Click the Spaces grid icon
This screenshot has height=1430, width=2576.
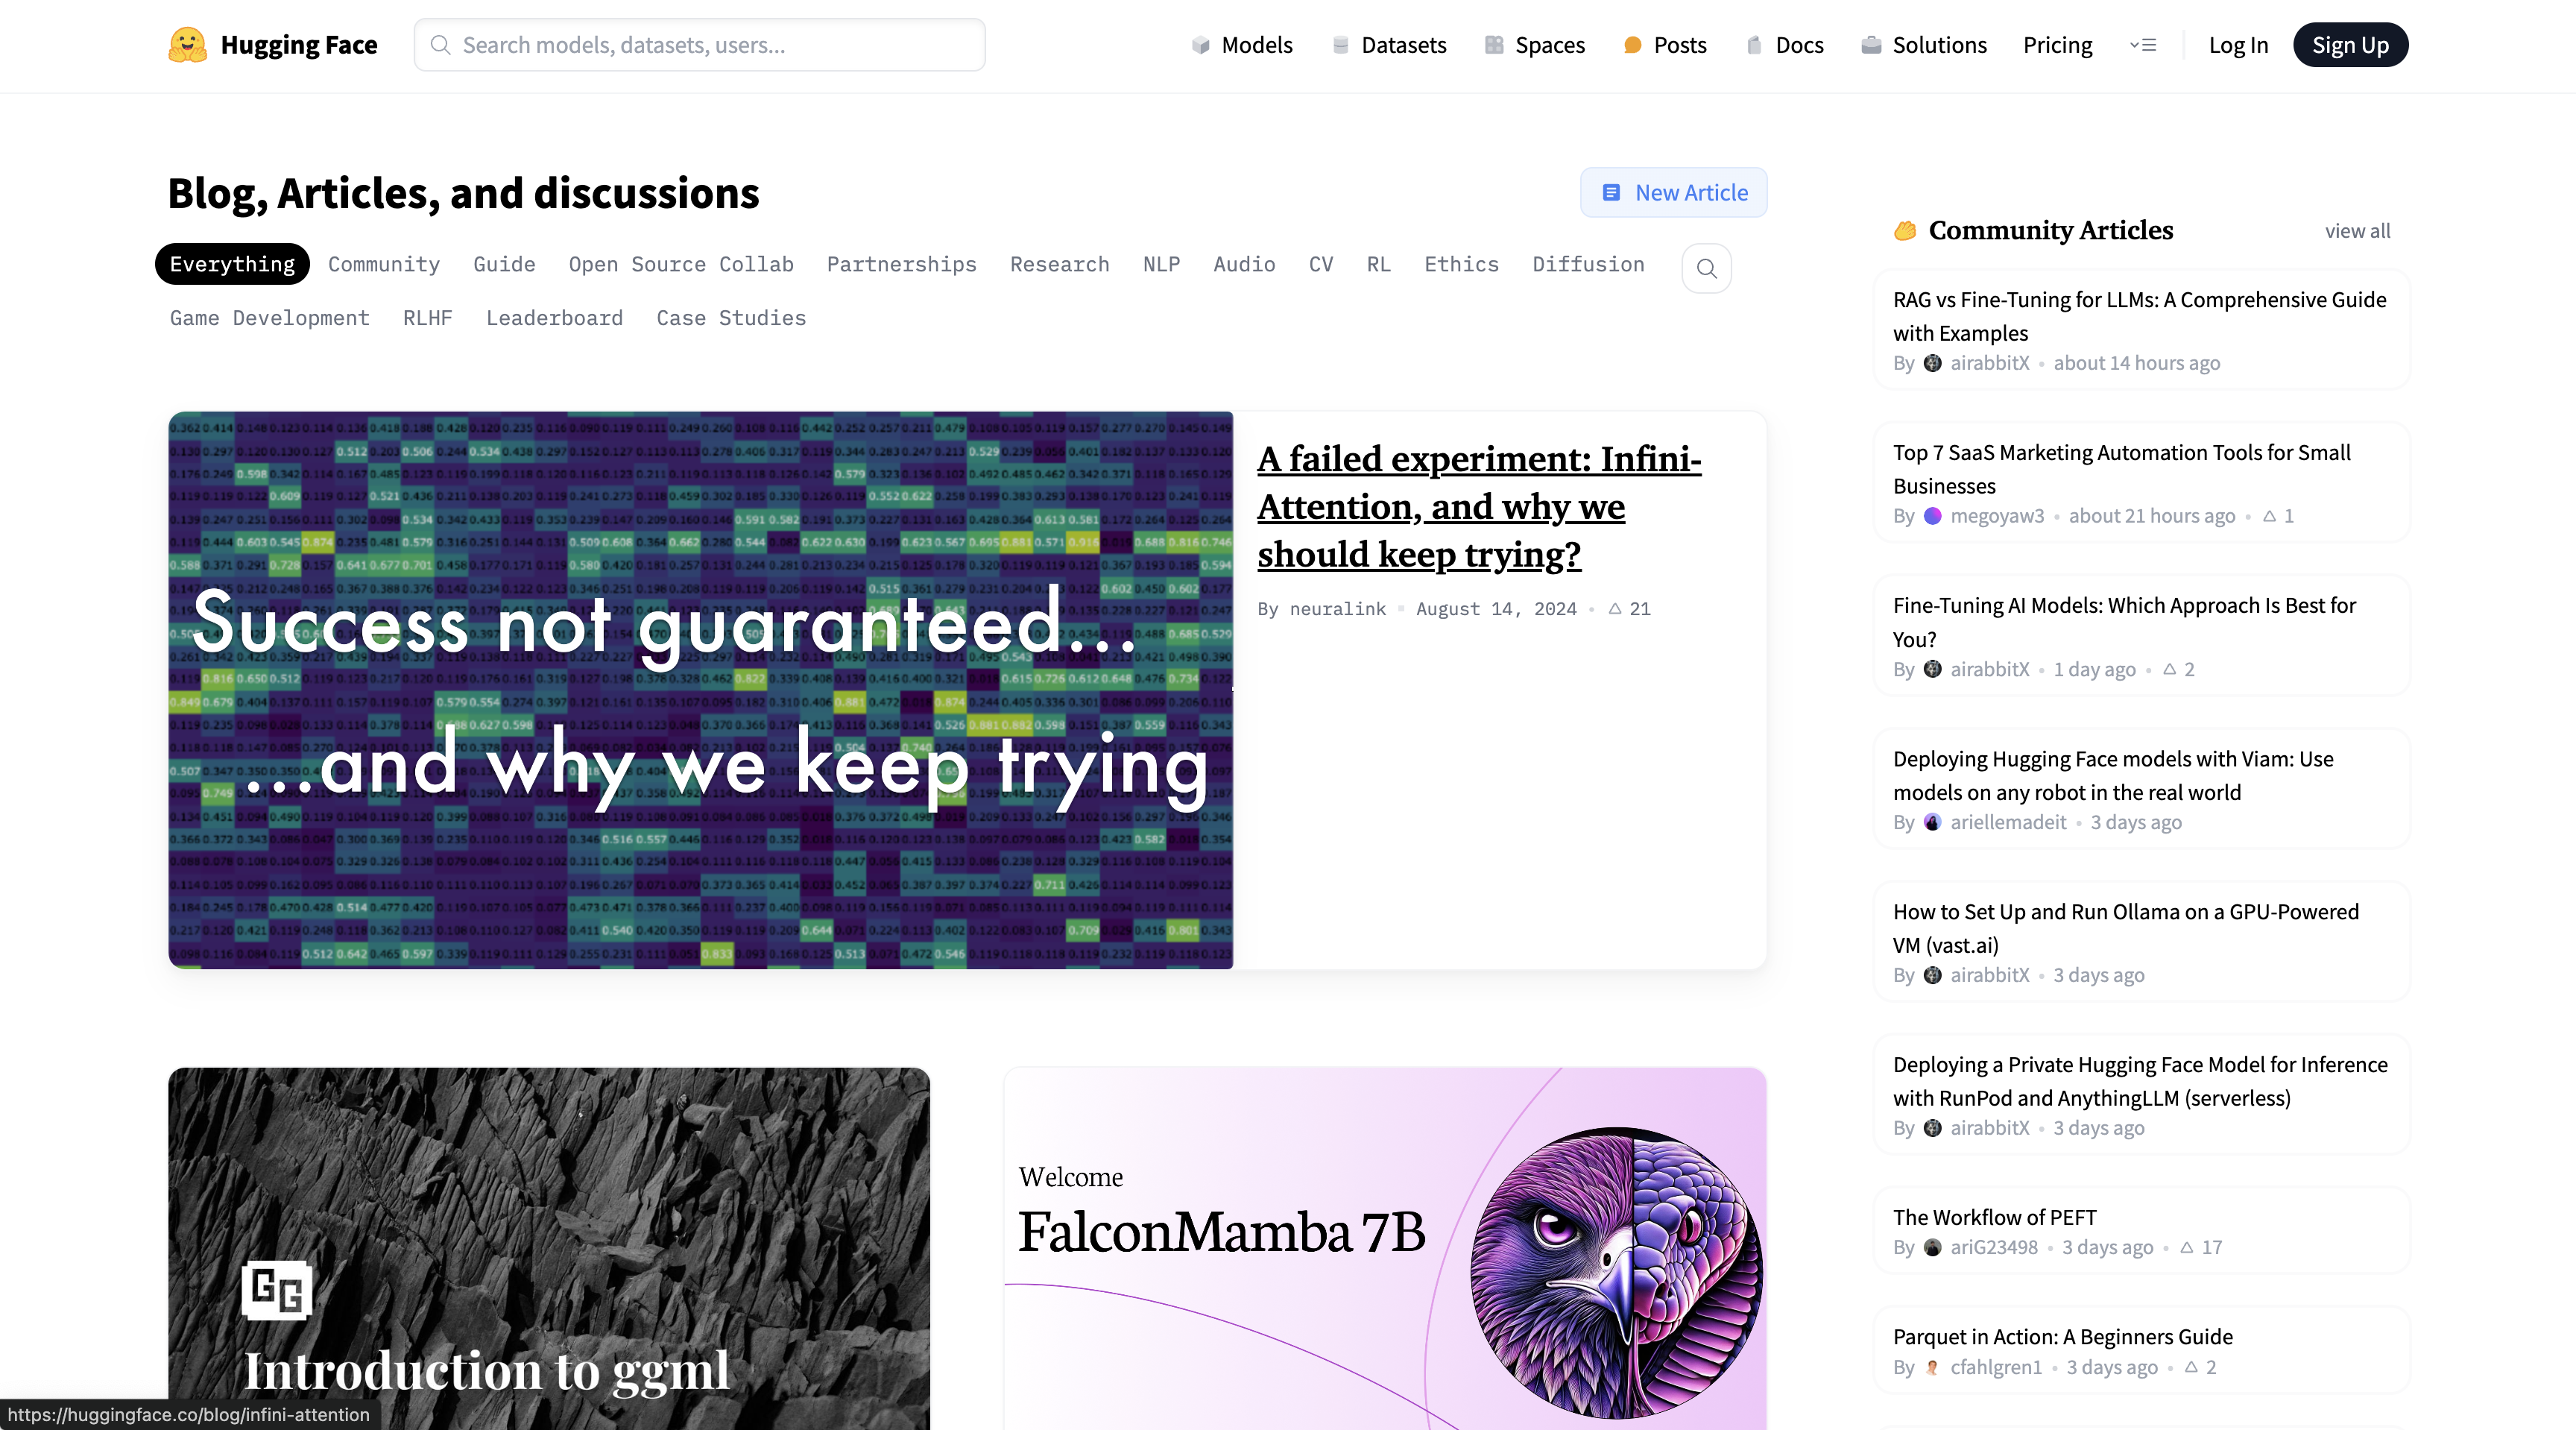tap(1494, 45)
